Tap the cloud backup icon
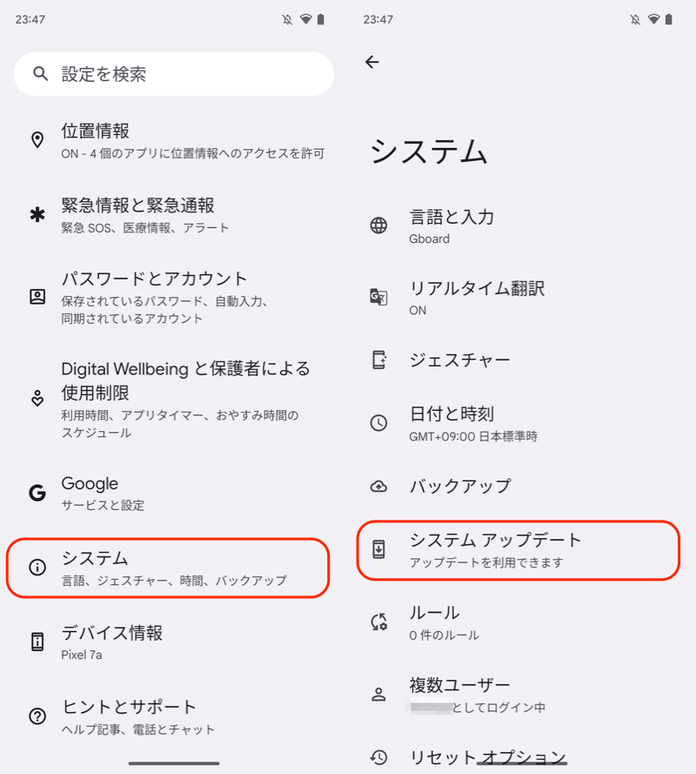Viewport: 696px width, 774px height. point(378,487)
